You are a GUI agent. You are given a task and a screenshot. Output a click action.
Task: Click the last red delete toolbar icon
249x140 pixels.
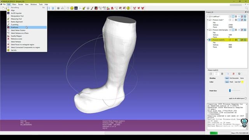(x=143, y=8)
